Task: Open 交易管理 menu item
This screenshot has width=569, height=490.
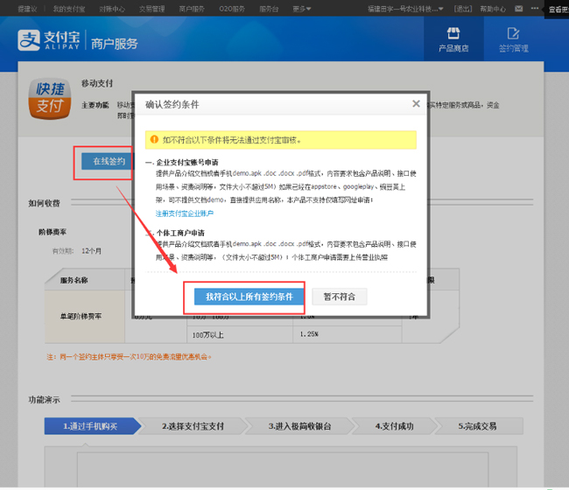Action: tap(151, 9)
